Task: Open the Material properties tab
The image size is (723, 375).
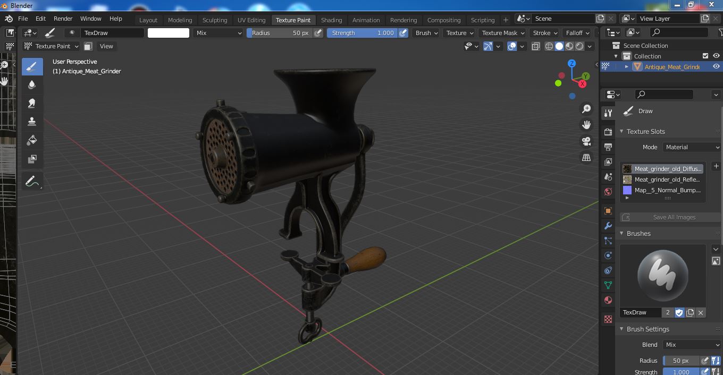Action: 608,300
